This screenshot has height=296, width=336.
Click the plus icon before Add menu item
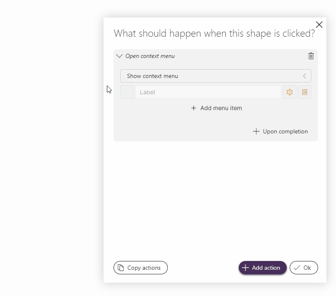[x=193, y=108]
